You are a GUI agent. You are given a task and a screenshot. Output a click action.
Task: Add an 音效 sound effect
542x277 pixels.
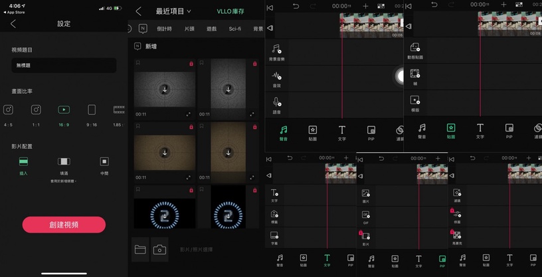coord(276,79)
